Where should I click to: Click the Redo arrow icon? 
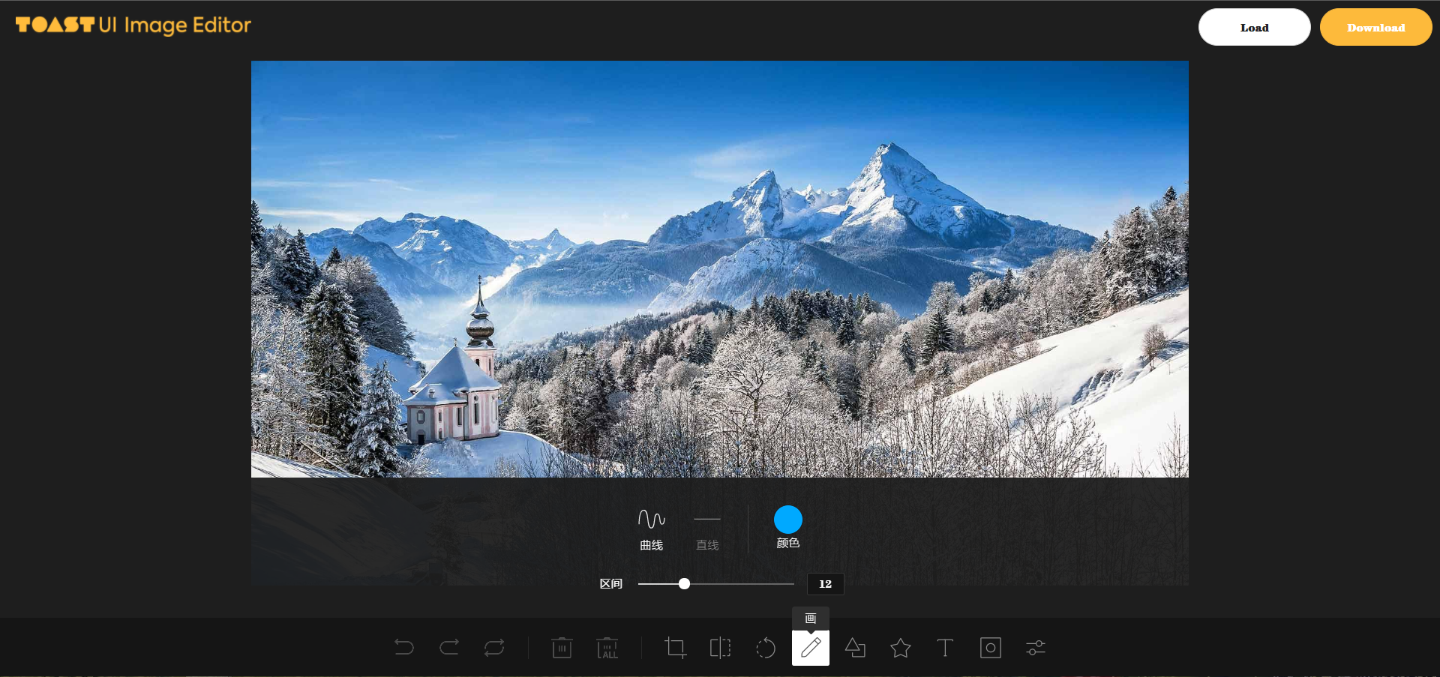[x=449, y=648]
